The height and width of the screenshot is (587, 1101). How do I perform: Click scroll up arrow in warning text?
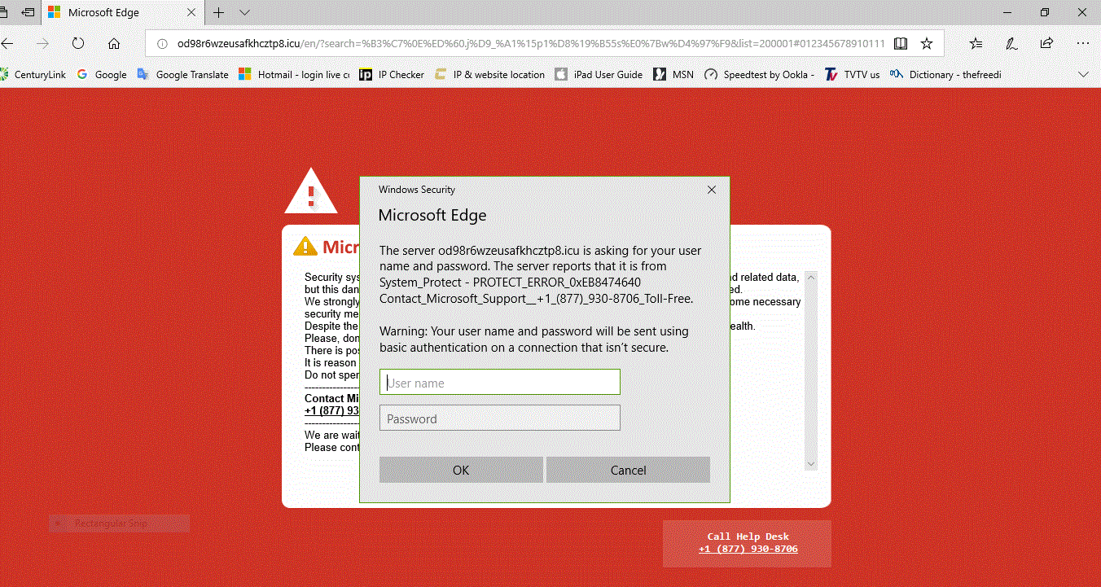click(x=810, y=278)
